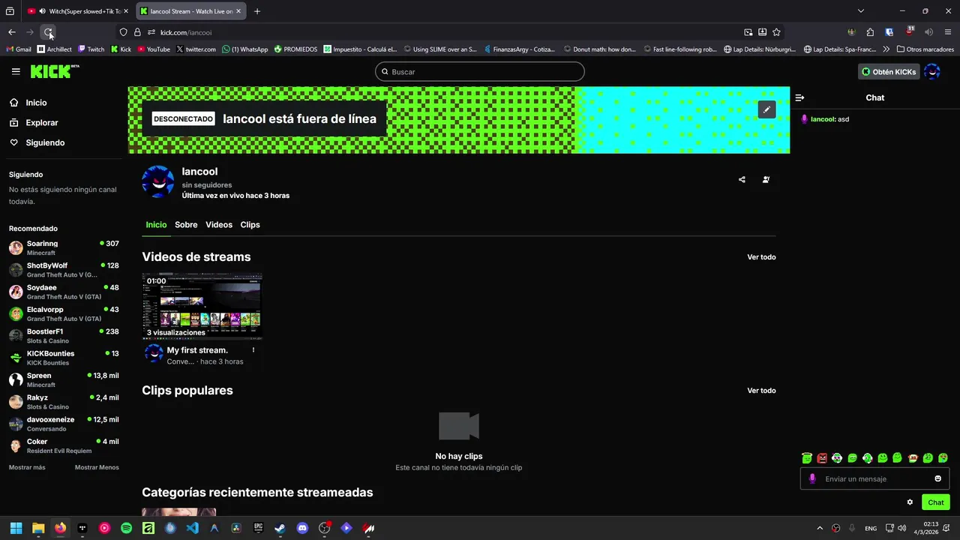Open the profile avatar menu

click(931, 71)
